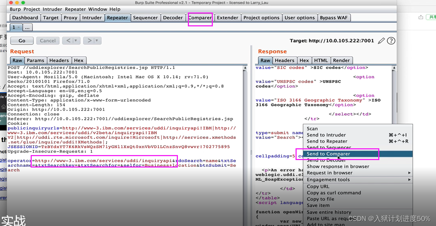
Task: Click inside the raw request body text
Action: click(122, 165)
